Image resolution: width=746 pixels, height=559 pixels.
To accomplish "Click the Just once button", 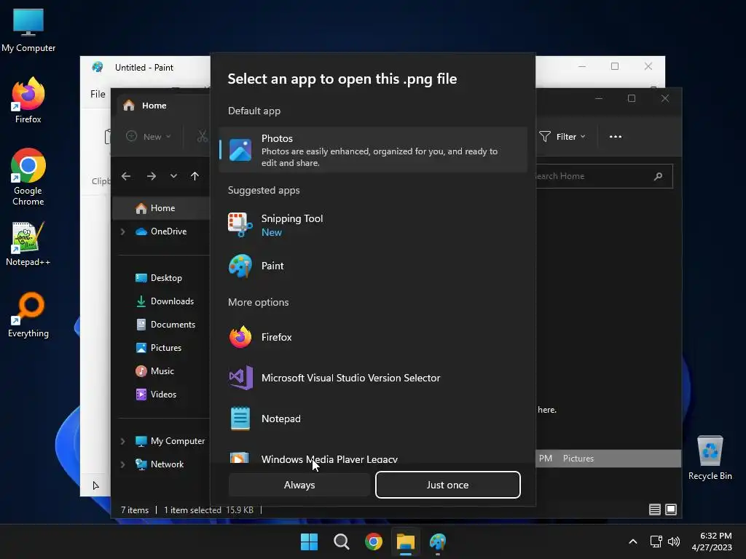I will pos(448,485).
